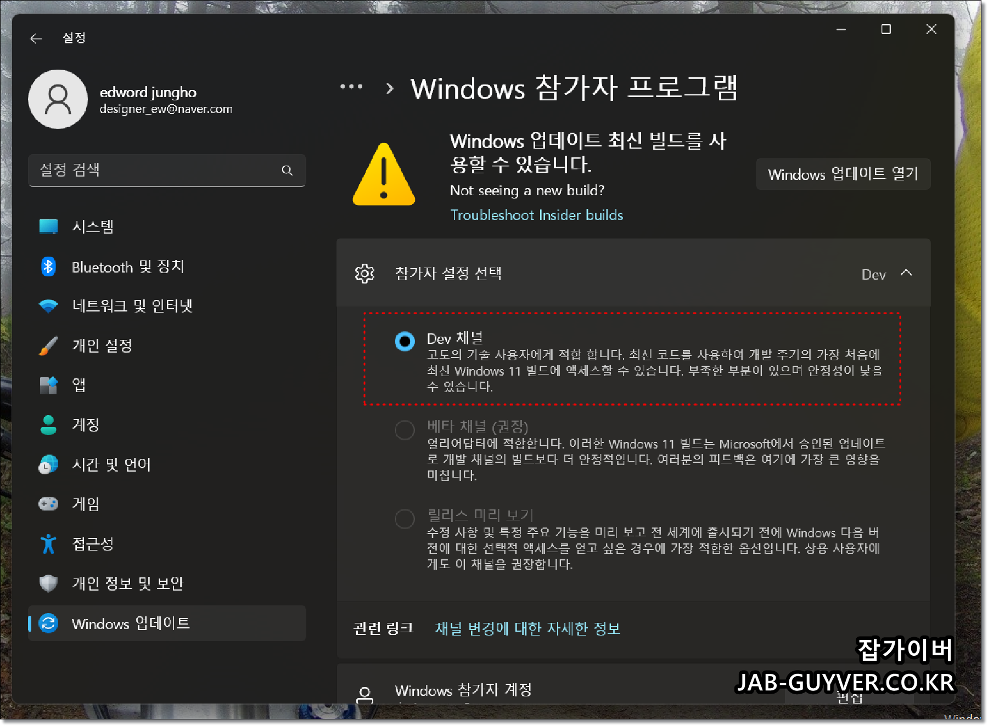Maximize the Settings window
The width and height of the screenshot is (988, 726).
[886, 29]
